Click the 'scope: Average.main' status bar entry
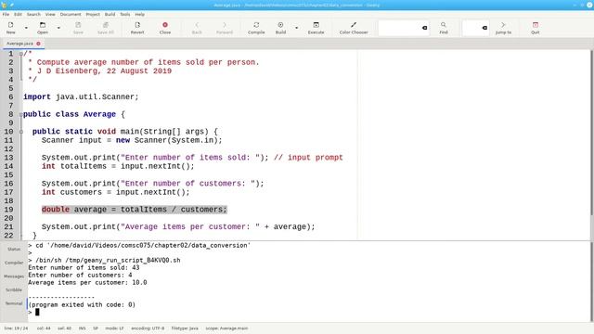The width and height of the screenshot is (594, 334). pos(226,328)
